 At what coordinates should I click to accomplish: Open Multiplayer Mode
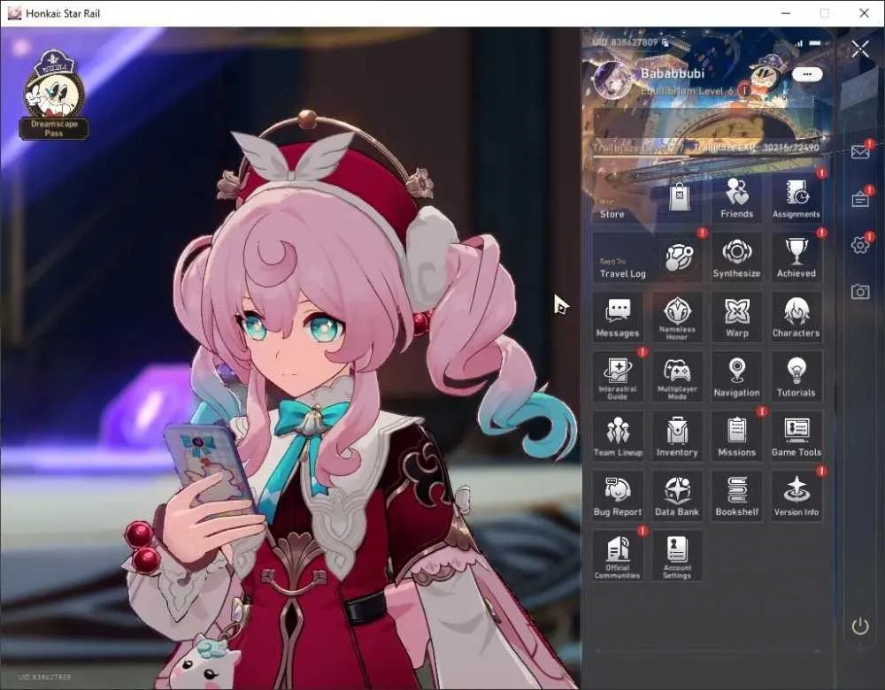click(677, 378)
